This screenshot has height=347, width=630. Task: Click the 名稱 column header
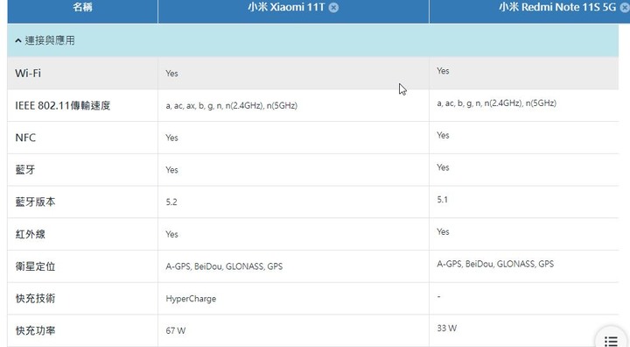pyautogui.click(x=82, y=7)
